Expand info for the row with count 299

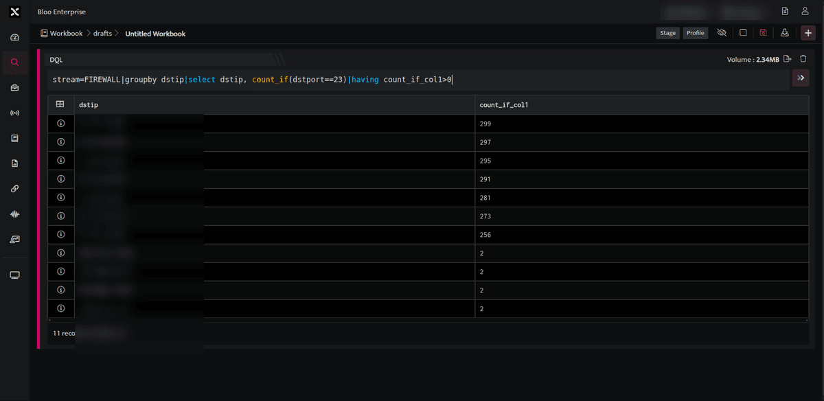tap(60, 124)
